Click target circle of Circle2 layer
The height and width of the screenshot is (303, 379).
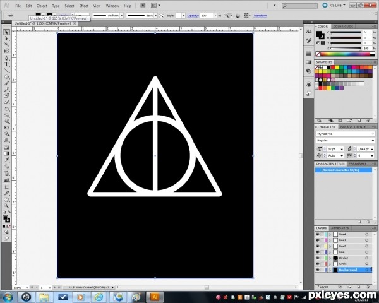[366, 258]
